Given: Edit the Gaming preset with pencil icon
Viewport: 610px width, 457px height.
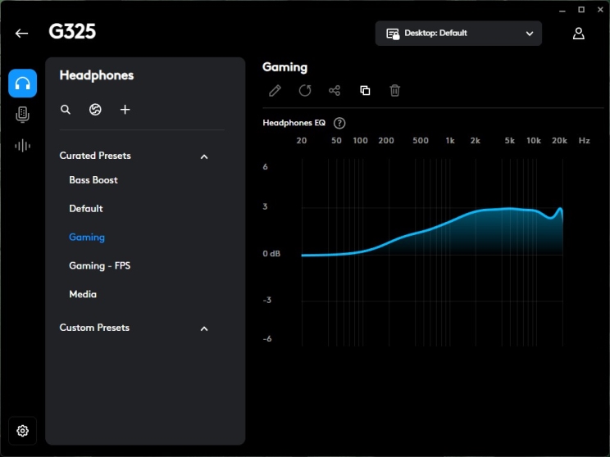Looking at the screenshot, I should point(275,90).
